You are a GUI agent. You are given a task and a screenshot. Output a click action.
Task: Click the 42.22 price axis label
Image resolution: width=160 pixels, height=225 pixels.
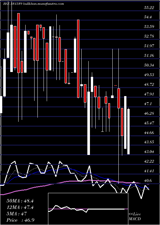149,161
